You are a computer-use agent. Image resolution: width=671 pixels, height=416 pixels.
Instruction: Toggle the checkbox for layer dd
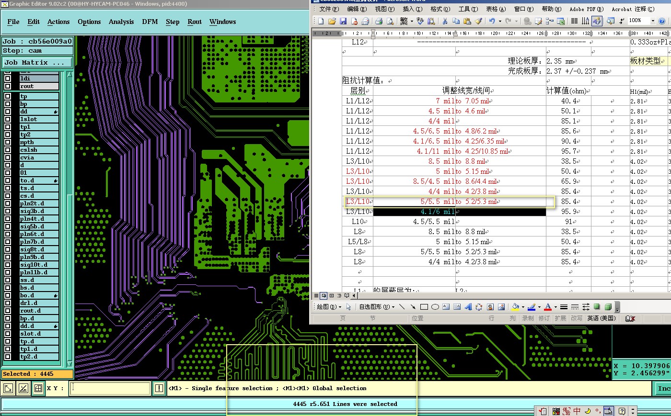click(8, 112)
